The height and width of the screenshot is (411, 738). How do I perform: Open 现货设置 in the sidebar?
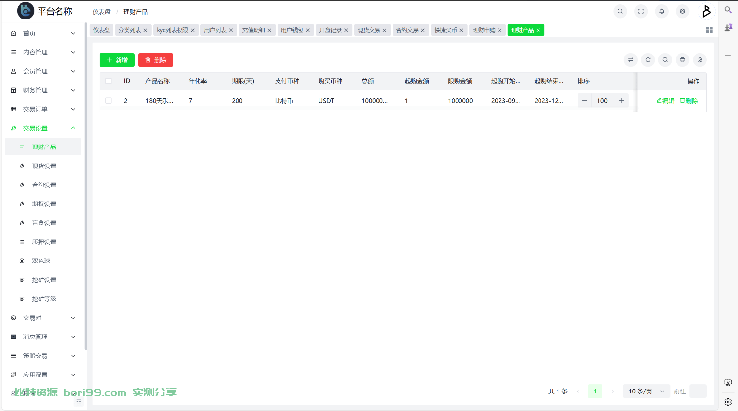43,166
